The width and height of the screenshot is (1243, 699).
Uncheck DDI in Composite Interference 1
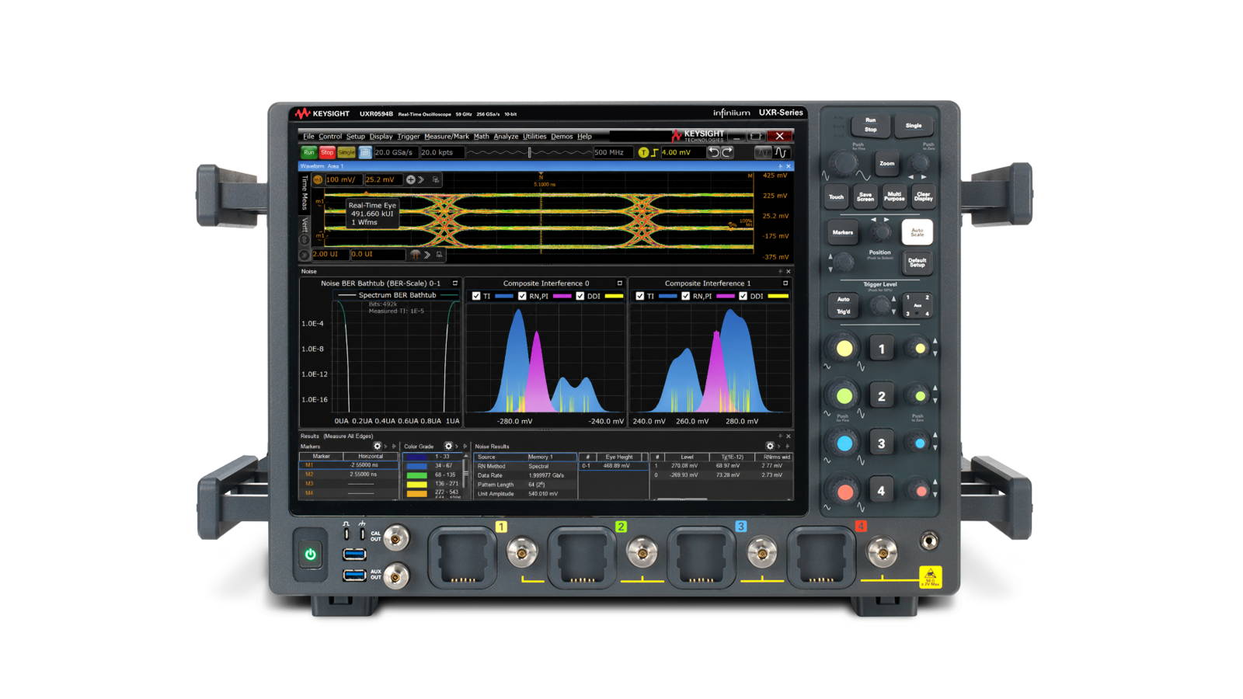(743, 296)
